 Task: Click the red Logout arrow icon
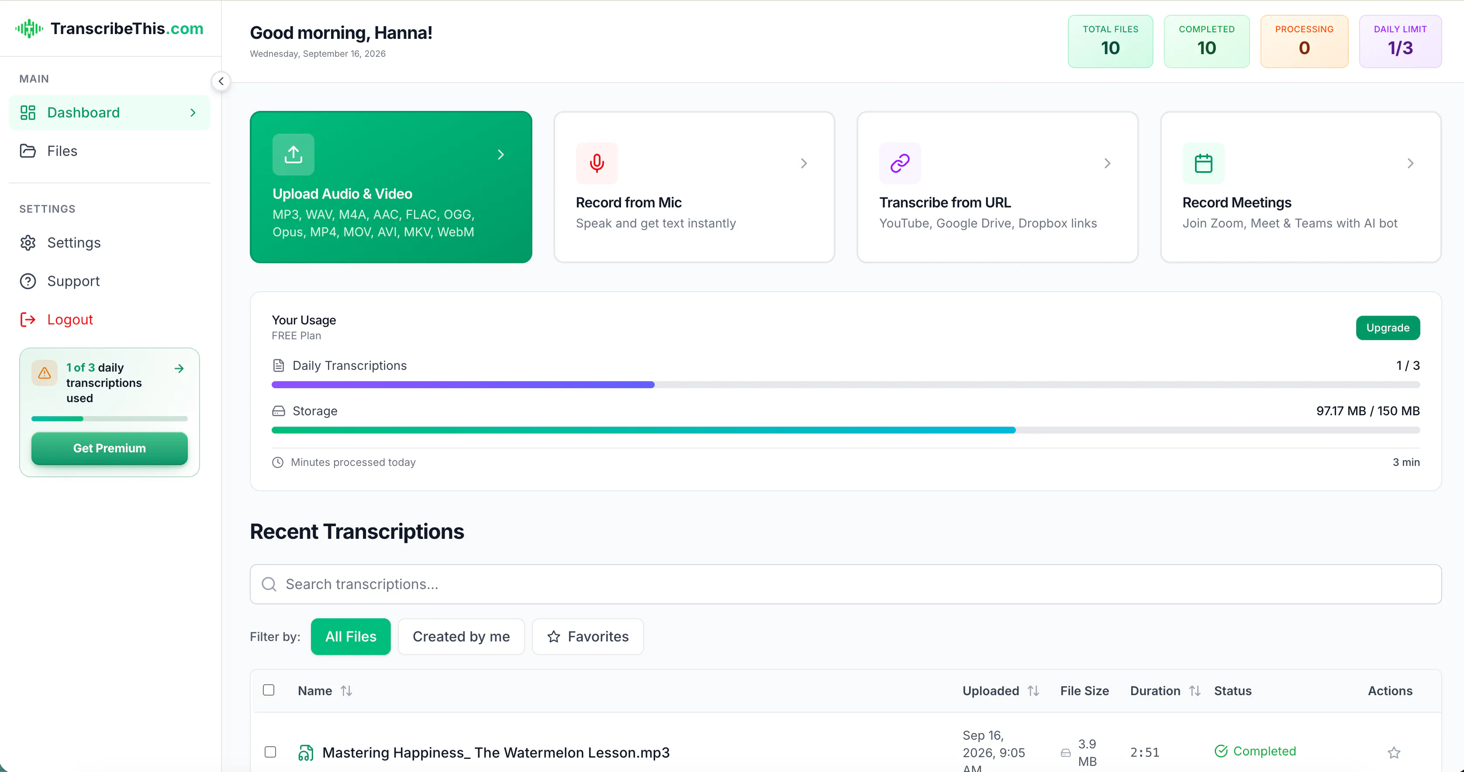28,320
